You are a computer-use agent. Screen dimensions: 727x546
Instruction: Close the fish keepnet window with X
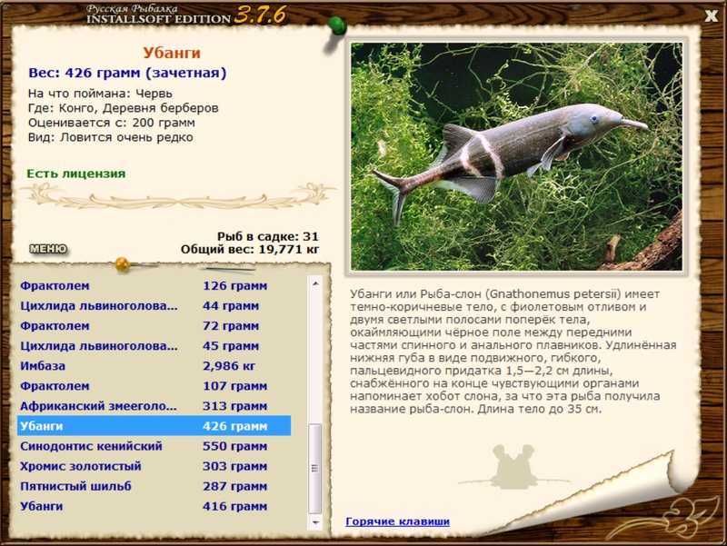pos(712,16)
